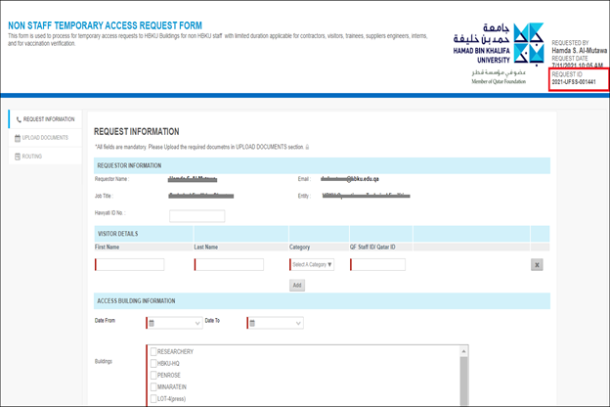Click the Hamad Bin Khalifa University logo
610x407 pixels.
click(x=499, y=53)
